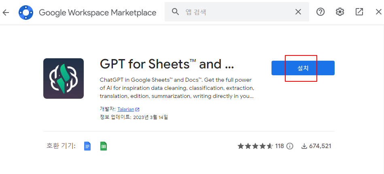Click the magnifier search icon

(175, 11)
